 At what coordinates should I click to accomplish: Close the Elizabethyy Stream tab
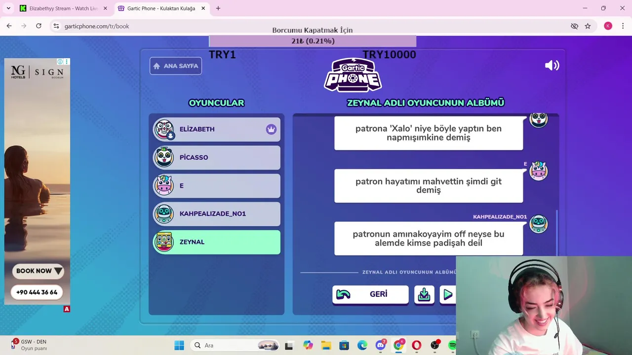point(105,8)
